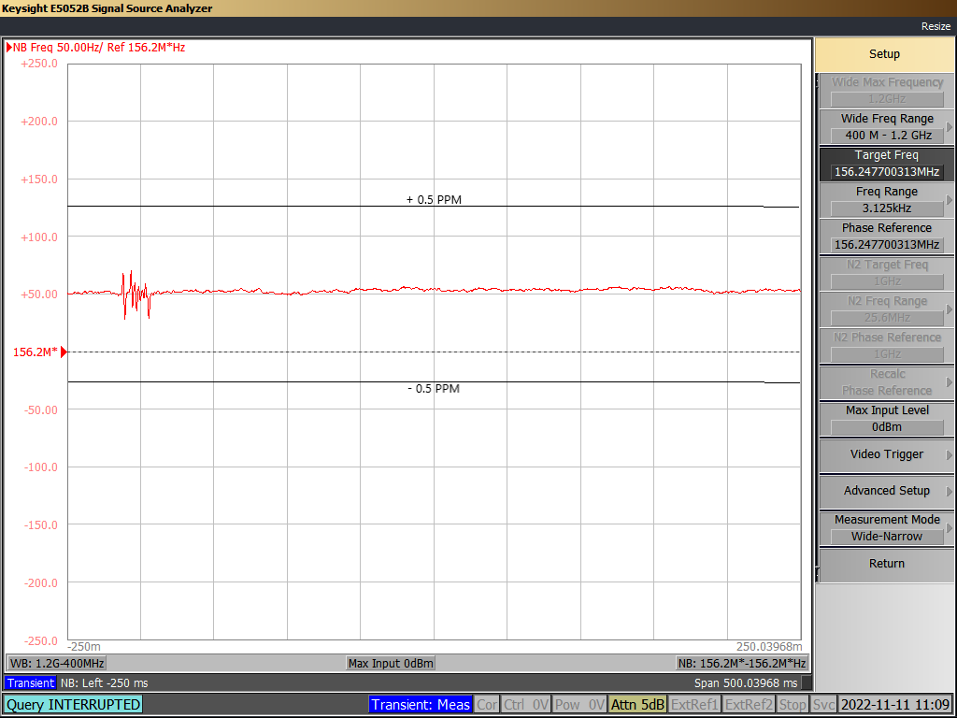957x718 pixels.
Task: Click the Max Input Level 0dBm button
Action: click(x=885, y=419)
